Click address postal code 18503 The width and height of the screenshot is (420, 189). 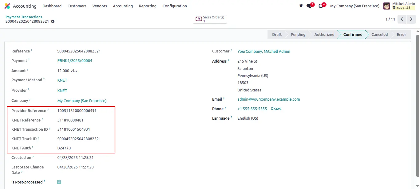tap(243, 83)
